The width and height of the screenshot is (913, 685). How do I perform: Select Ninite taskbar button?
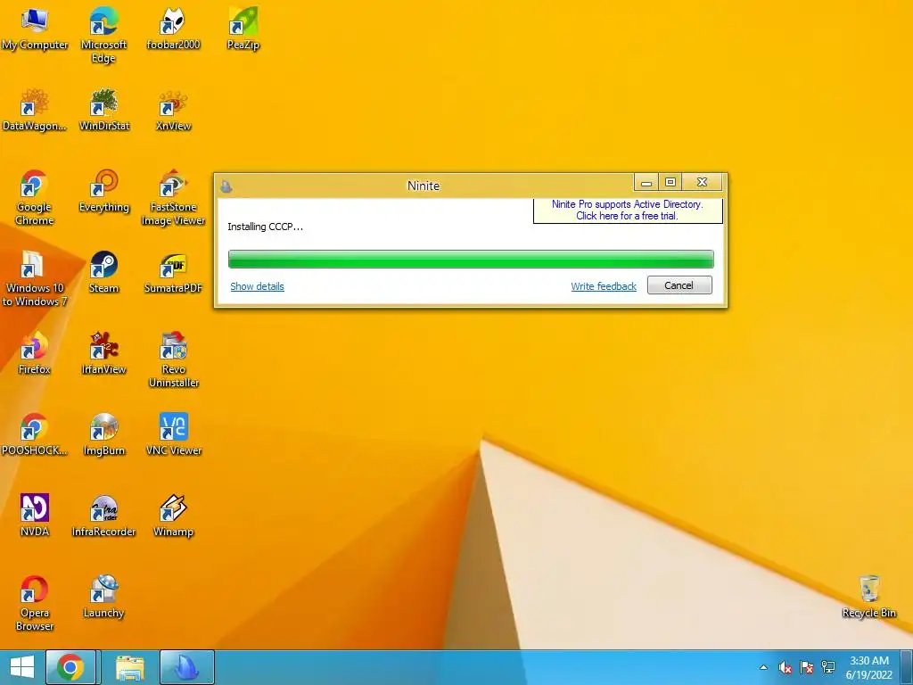tap(187, 667)
